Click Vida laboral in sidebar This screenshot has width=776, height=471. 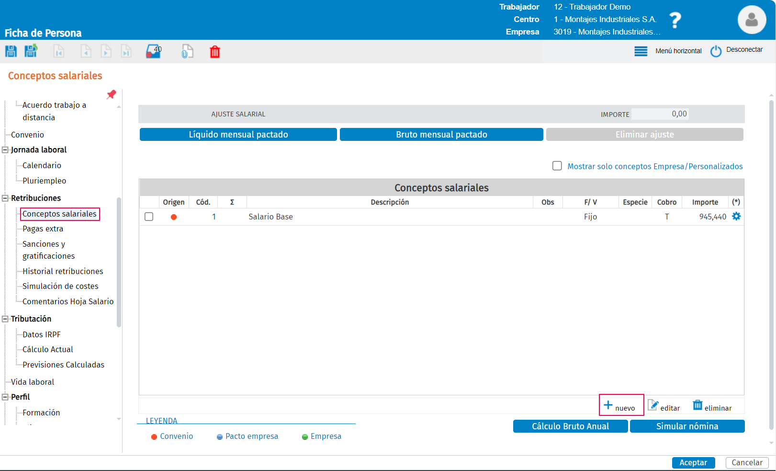[x=33, y=382]
